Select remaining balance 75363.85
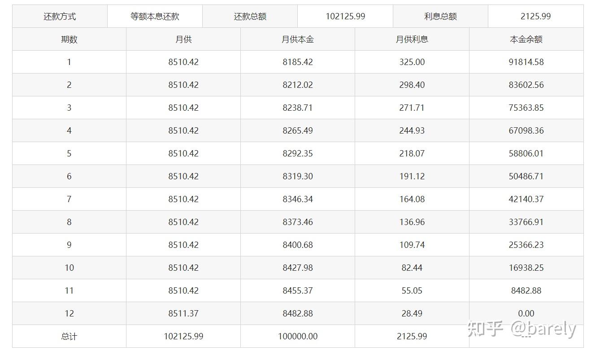The height and width of the screenshot is (355, 591). 526,108
